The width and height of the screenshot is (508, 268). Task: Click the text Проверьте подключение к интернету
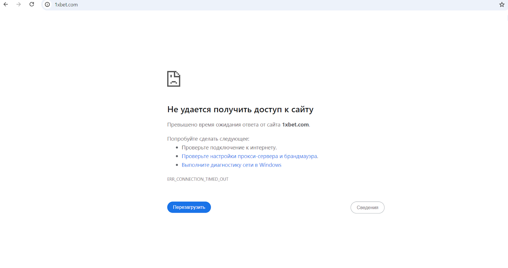point(229,148)
